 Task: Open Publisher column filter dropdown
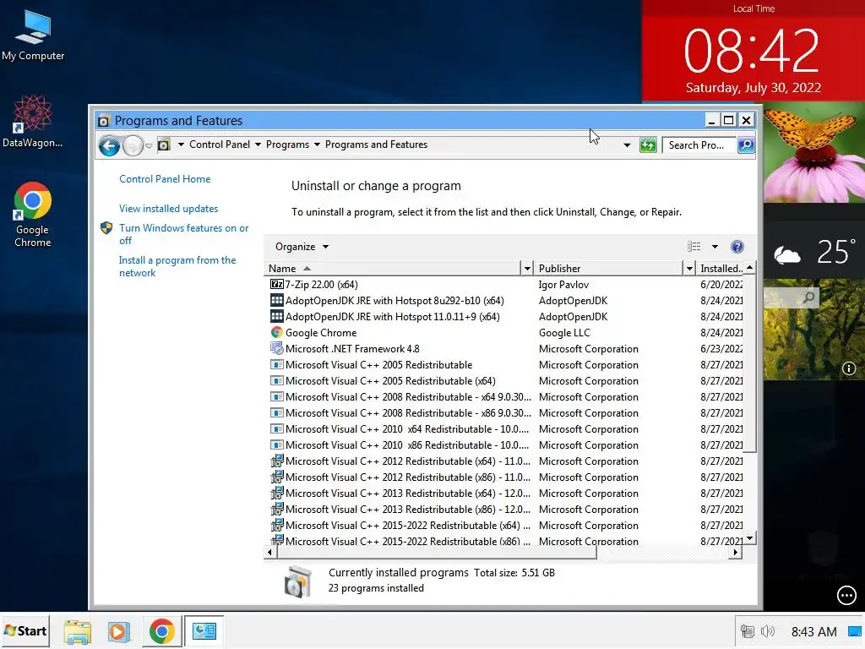point(689,269)
